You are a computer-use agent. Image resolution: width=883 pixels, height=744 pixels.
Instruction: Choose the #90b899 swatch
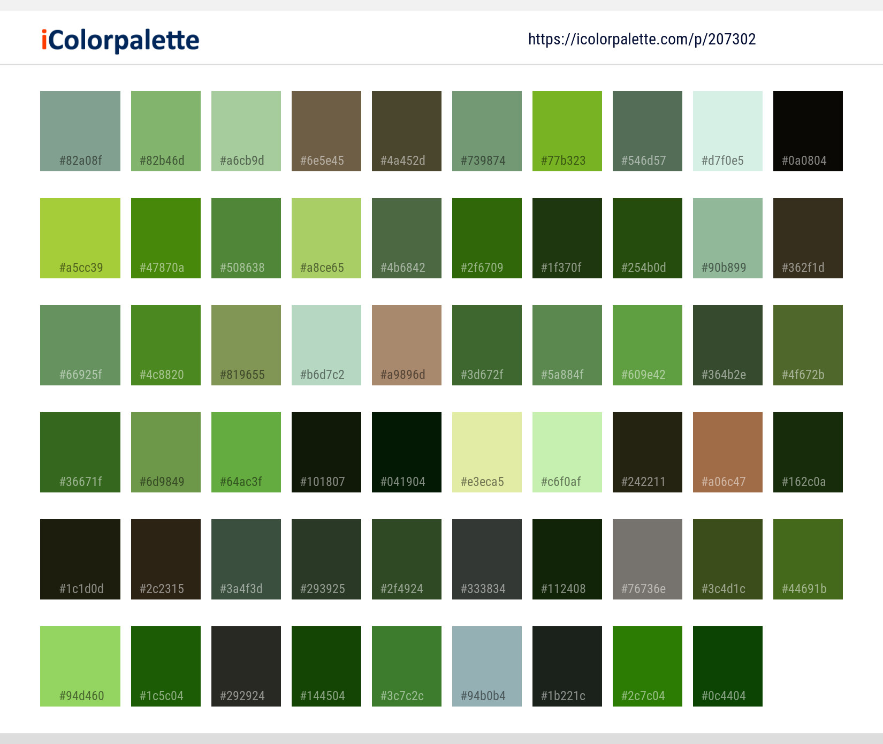point(728,238)
